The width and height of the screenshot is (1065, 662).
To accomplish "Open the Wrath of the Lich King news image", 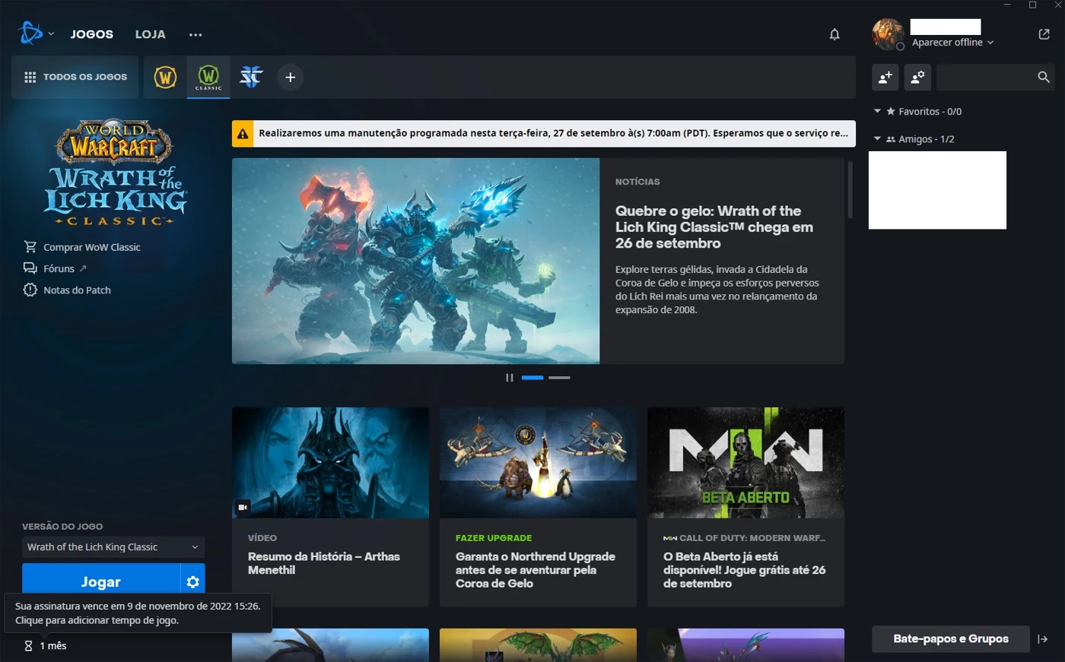I will point(416,261).
